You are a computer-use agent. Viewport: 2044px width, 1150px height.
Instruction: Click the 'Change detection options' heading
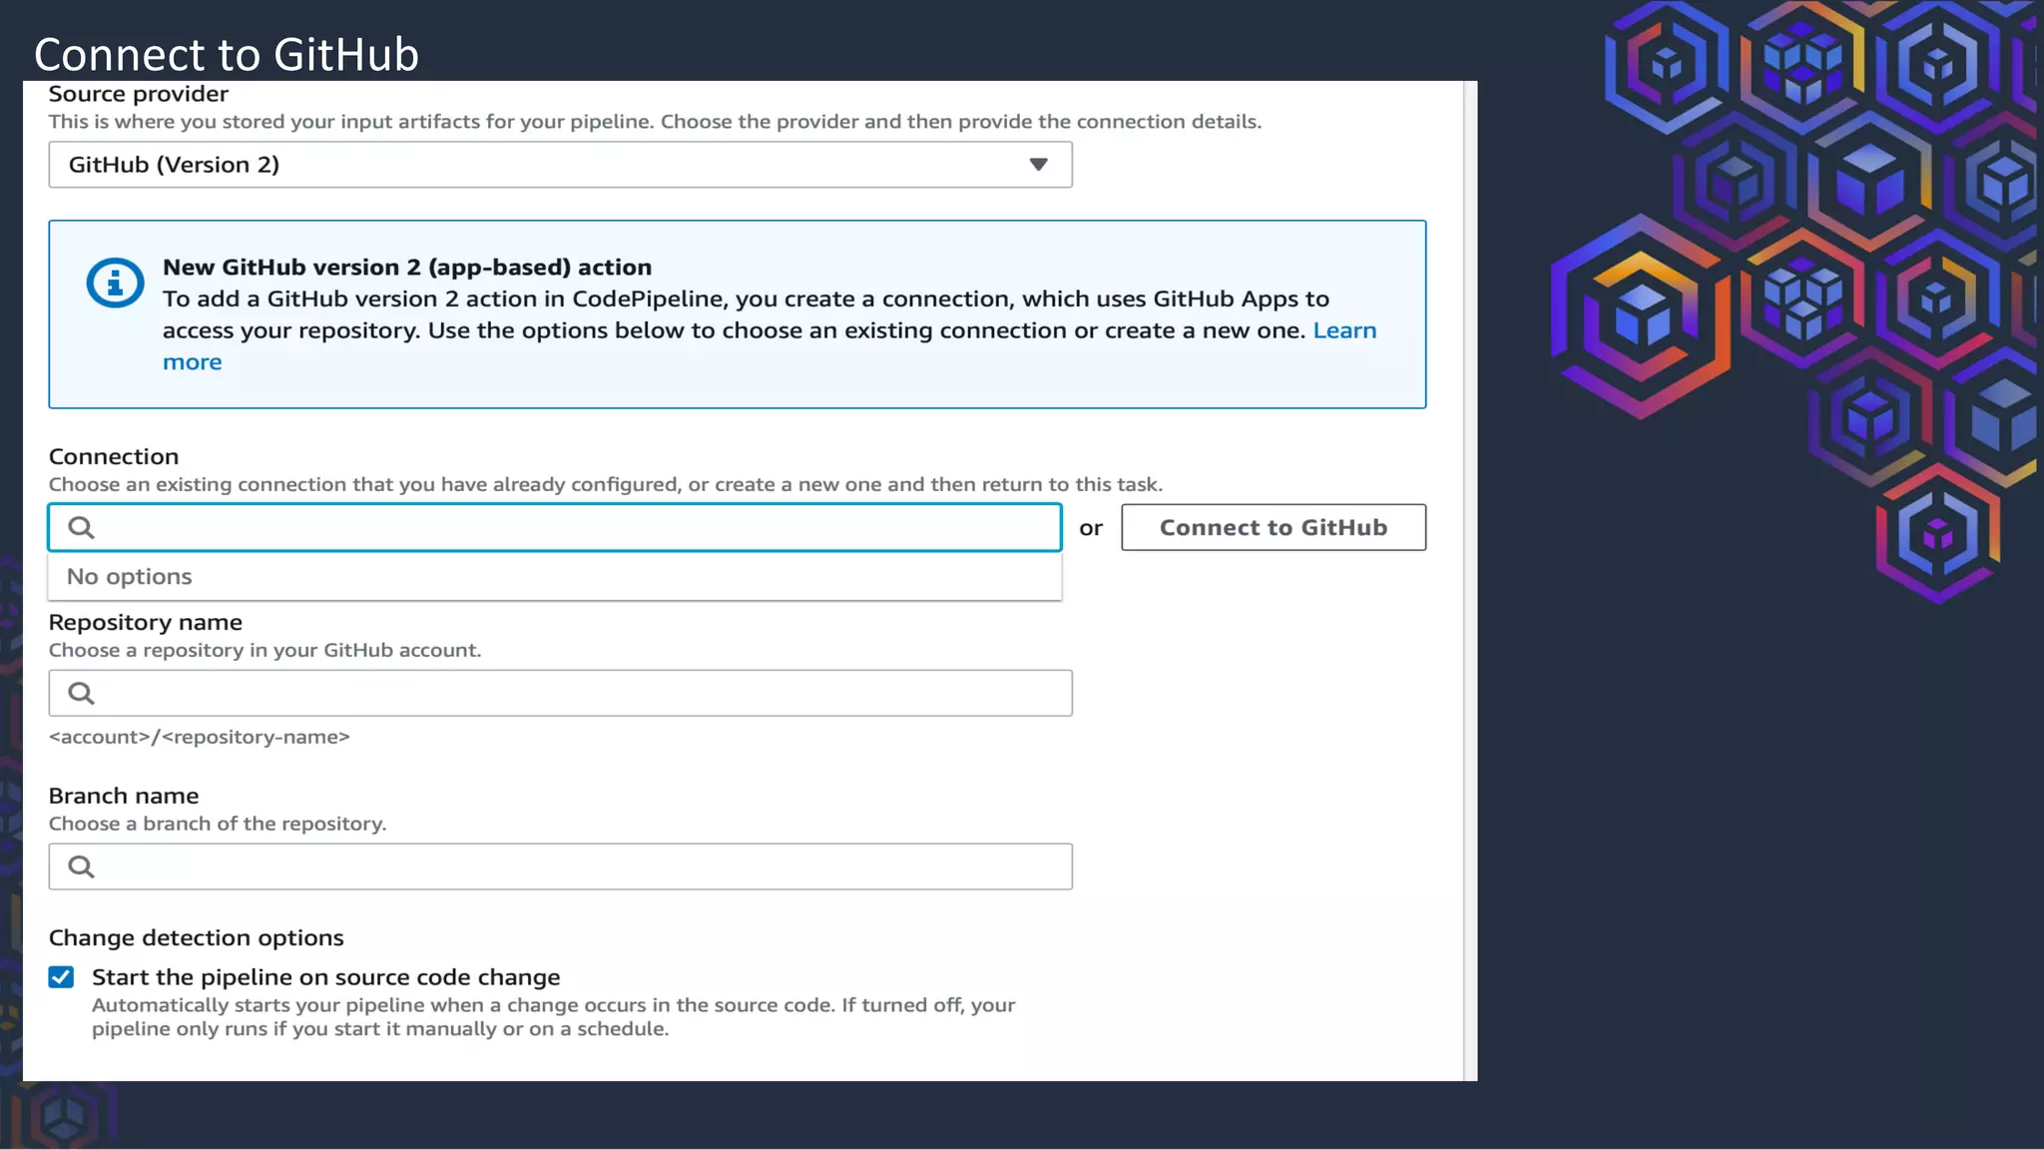(x=196, y=937)
